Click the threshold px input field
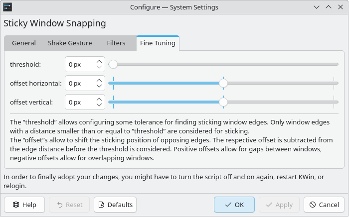The height and width of the screenshot is (217, 349). [x=79, y=64]
